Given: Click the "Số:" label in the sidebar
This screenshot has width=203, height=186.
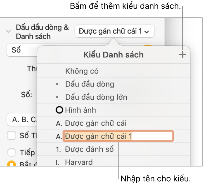Looking at the screenshot, I should click(x=26, y=95).
